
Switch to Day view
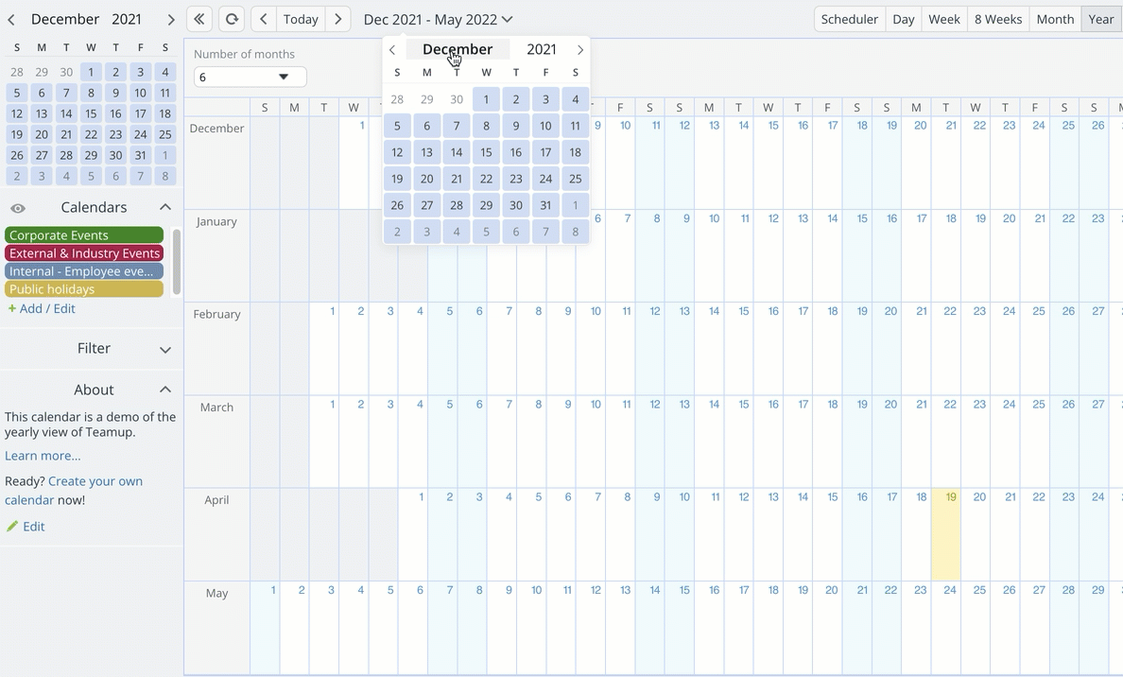(x=903, y=19)
